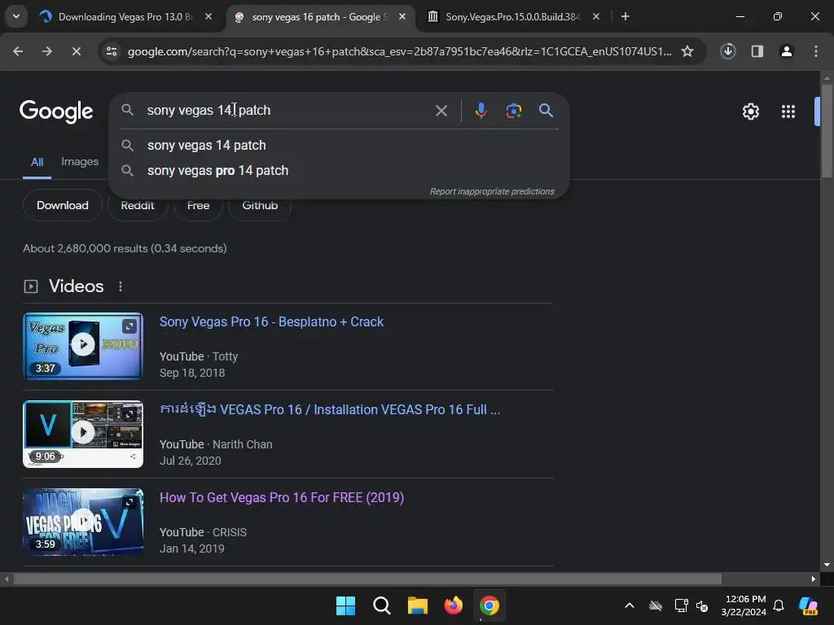Switch to the Downloading Vegas Pro 13.0 tab
The image size is (834, 625).
126,16
